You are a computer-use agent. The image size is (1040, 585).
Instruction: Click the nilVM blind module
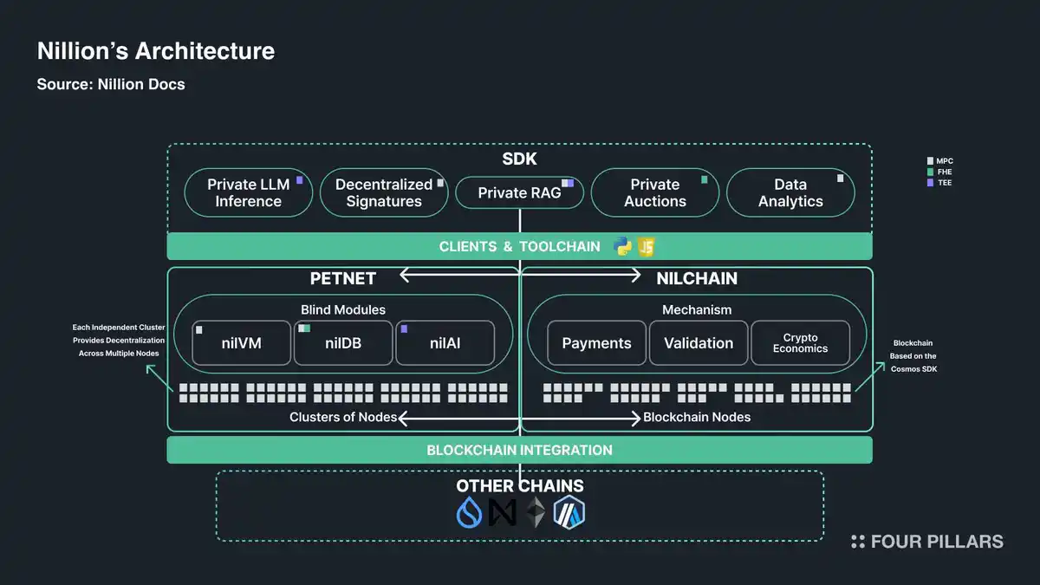[239, 343]
